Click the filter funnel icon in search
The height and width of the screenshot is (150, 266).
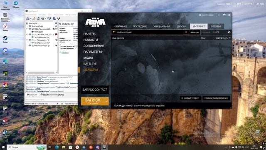pyautogui.click(x=113, y=32)
